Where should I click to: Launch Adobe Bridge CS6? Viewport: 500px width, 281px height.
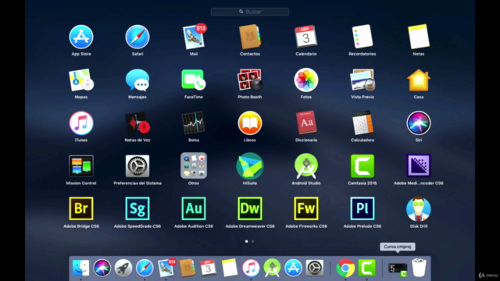tap(81, 208)
